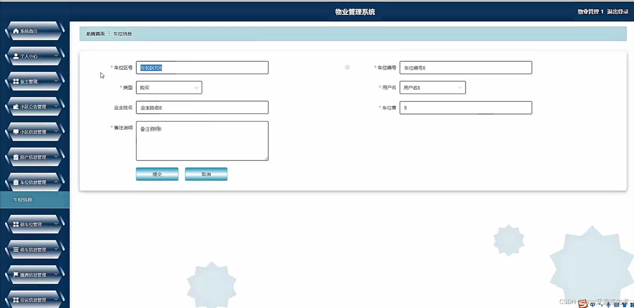The image size is (634, 308).
Task: Click the home icon beside 系统首页
Action: pyautogui.click(x=16, y=31)
